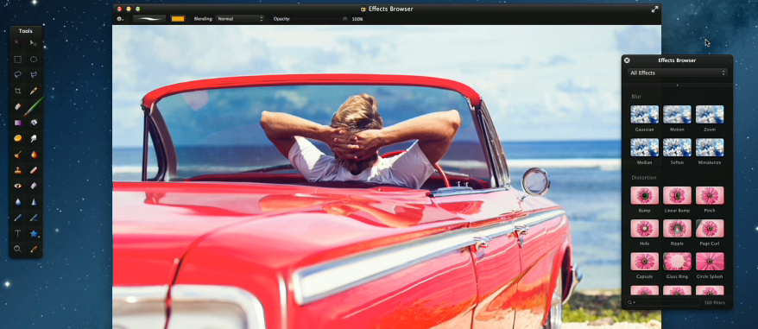Choose the Elliptical Marquee tool
The image size is (758, 329).
34,60
